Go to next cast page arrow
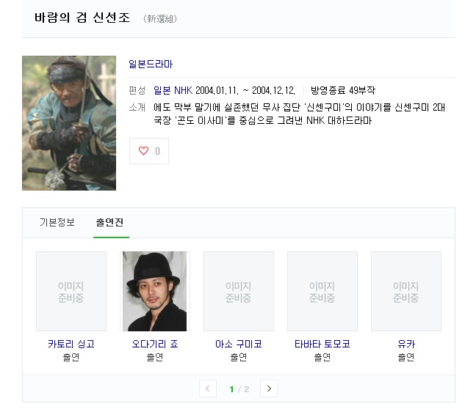The height and width of the screenshot is (409, 465). 269,388
